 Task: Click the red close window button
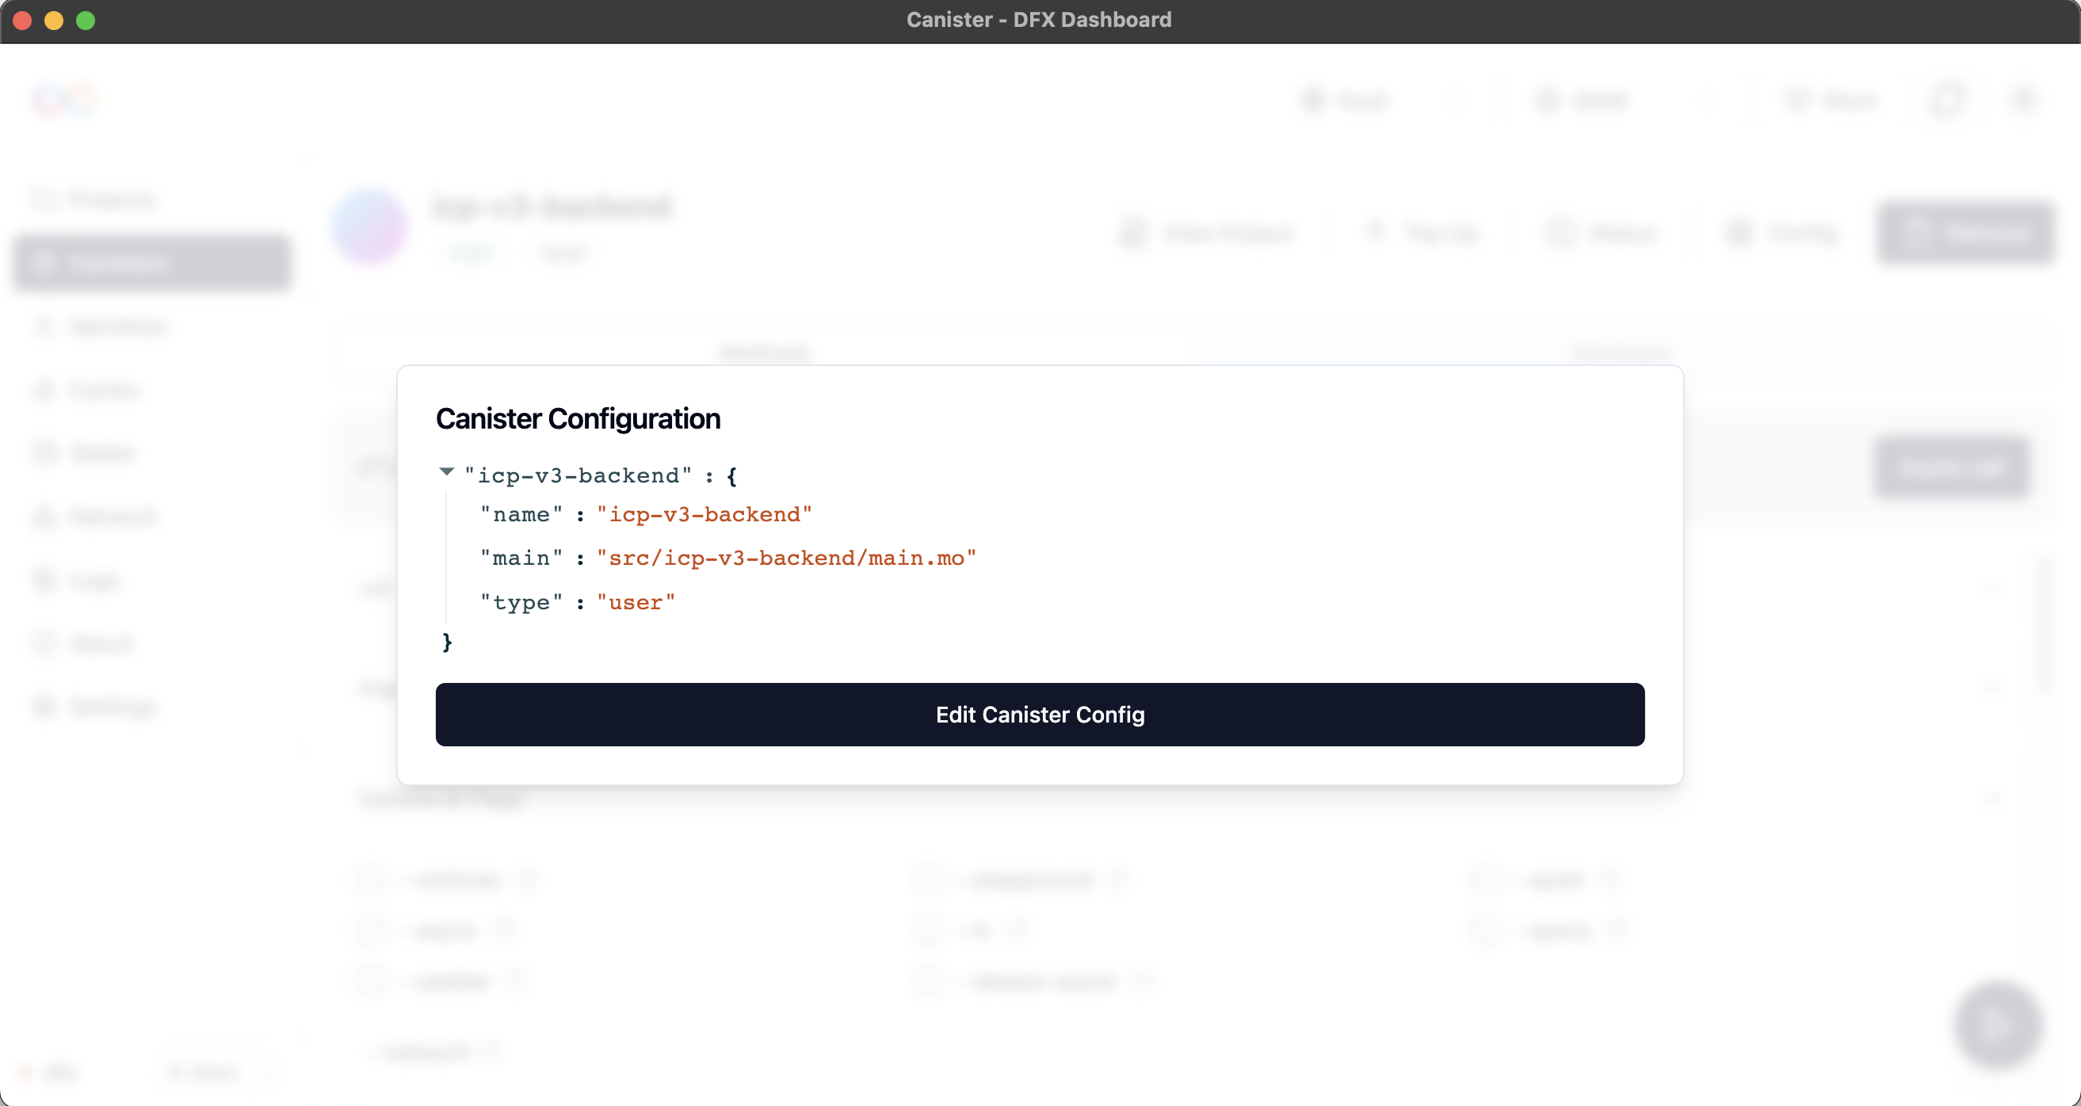point(23,20)
